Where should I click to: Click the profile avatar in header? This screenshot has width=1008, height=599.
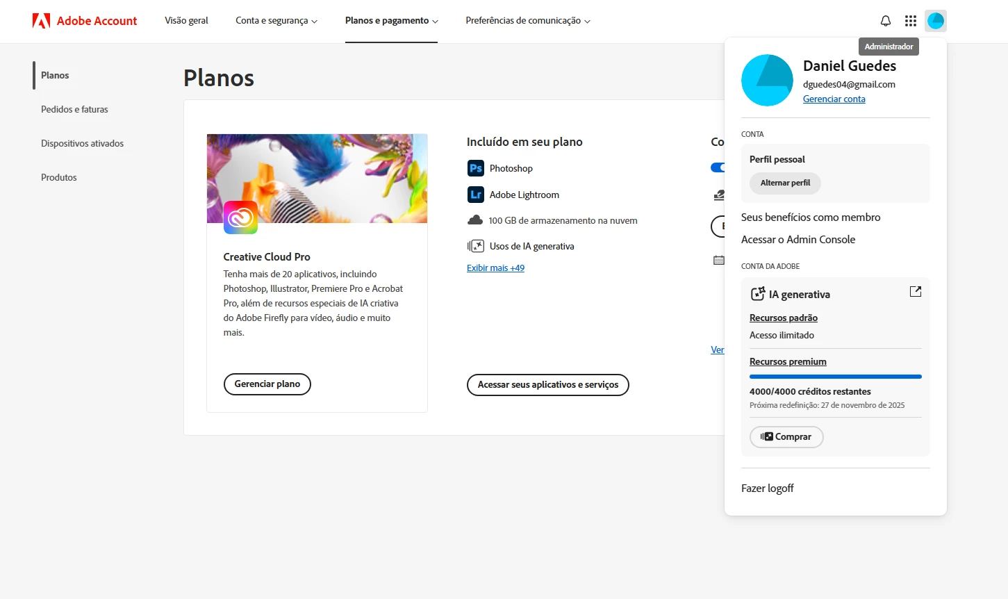click(936, 21)
